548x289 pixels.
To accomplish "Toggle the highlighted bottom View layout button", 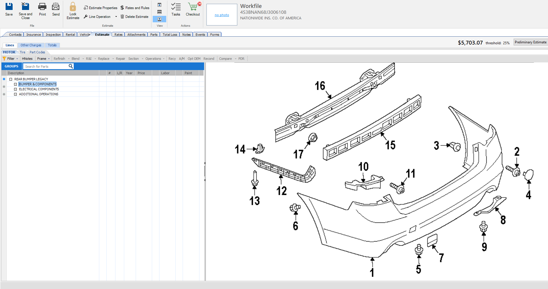I will tap(159, 19).
